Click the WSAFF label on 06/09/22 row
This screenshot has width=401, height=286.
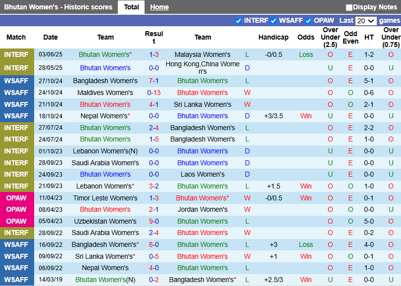(16, 268)
